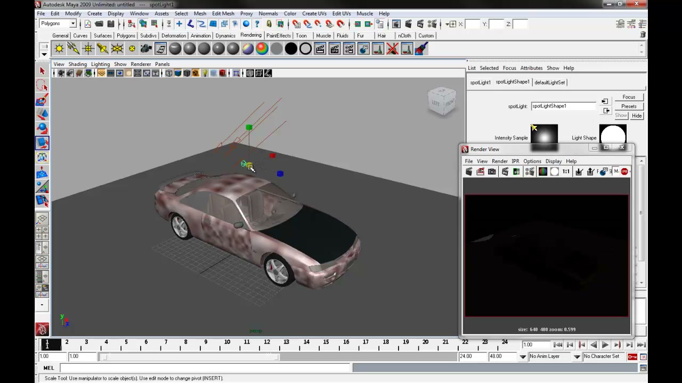
Task: Click the black Surface Shader sphere icon
Action: click(x=291, y=49)
